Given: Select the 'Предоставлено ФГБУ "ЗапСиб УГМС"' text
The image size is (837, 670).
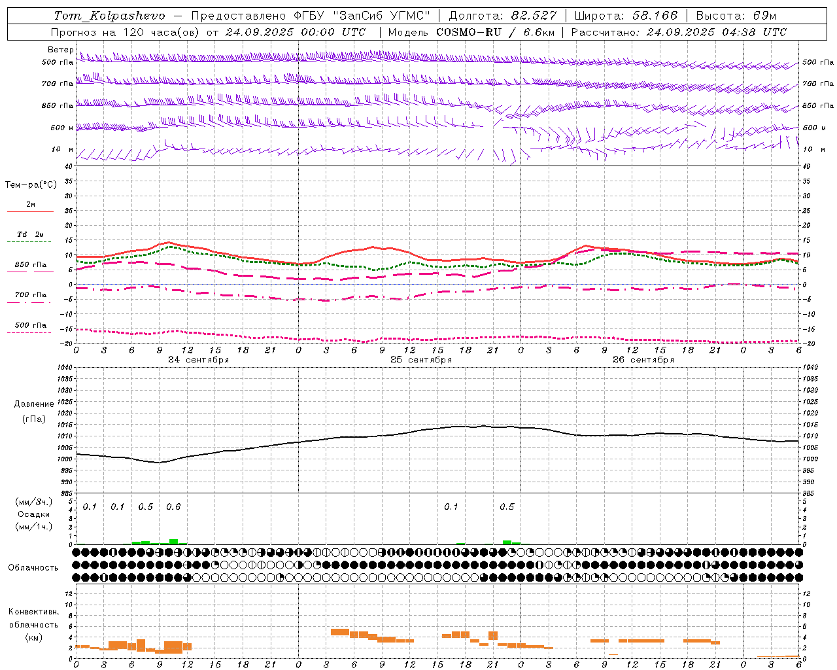Looking at the screenshot, I should [x=311, y=16].
